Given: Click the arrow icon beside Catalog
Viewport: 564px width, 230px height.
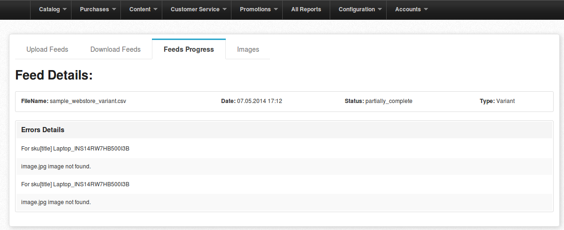Looking at the screenshot, I should point(64,10).
